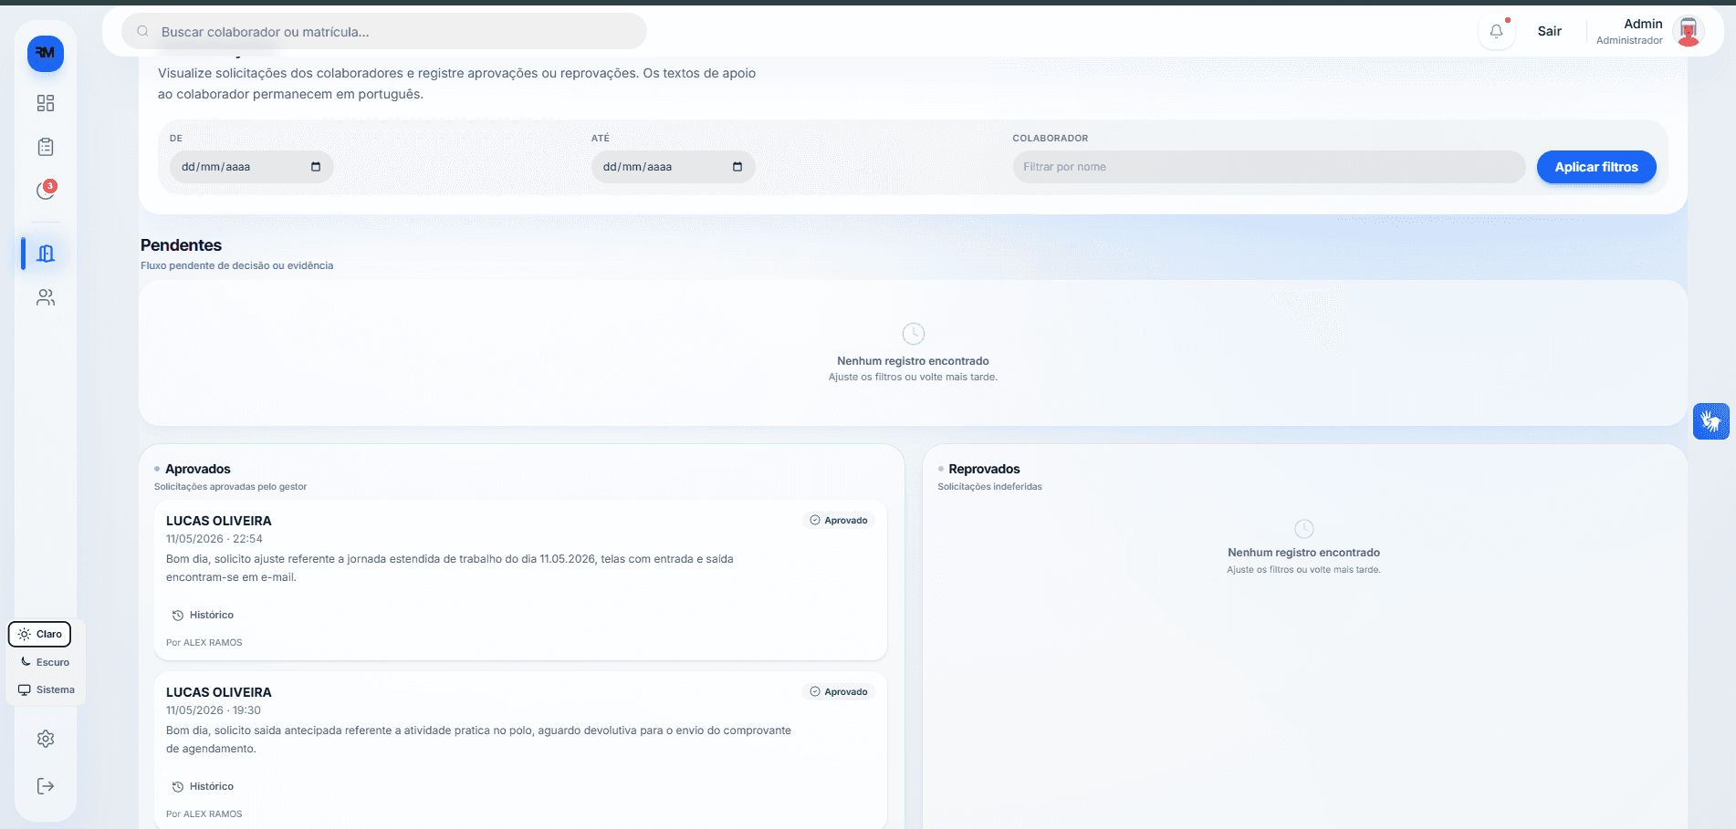Open the users sidebar icon
This screenshot has width=1736, height=829.
46,297
